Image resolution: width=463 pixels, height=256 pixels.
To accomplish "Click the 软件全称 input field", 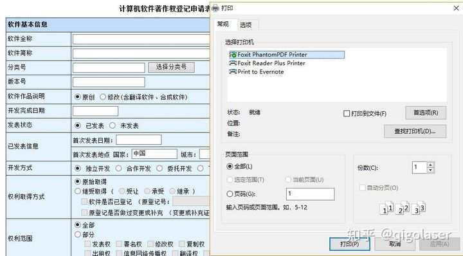I will pos(141,39).
